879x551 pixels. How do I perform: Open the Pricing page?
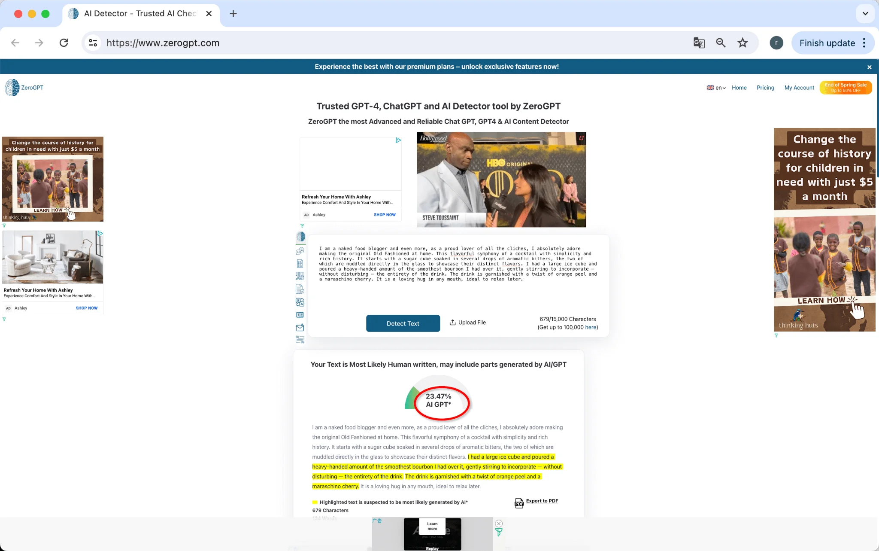click(765, 88)
